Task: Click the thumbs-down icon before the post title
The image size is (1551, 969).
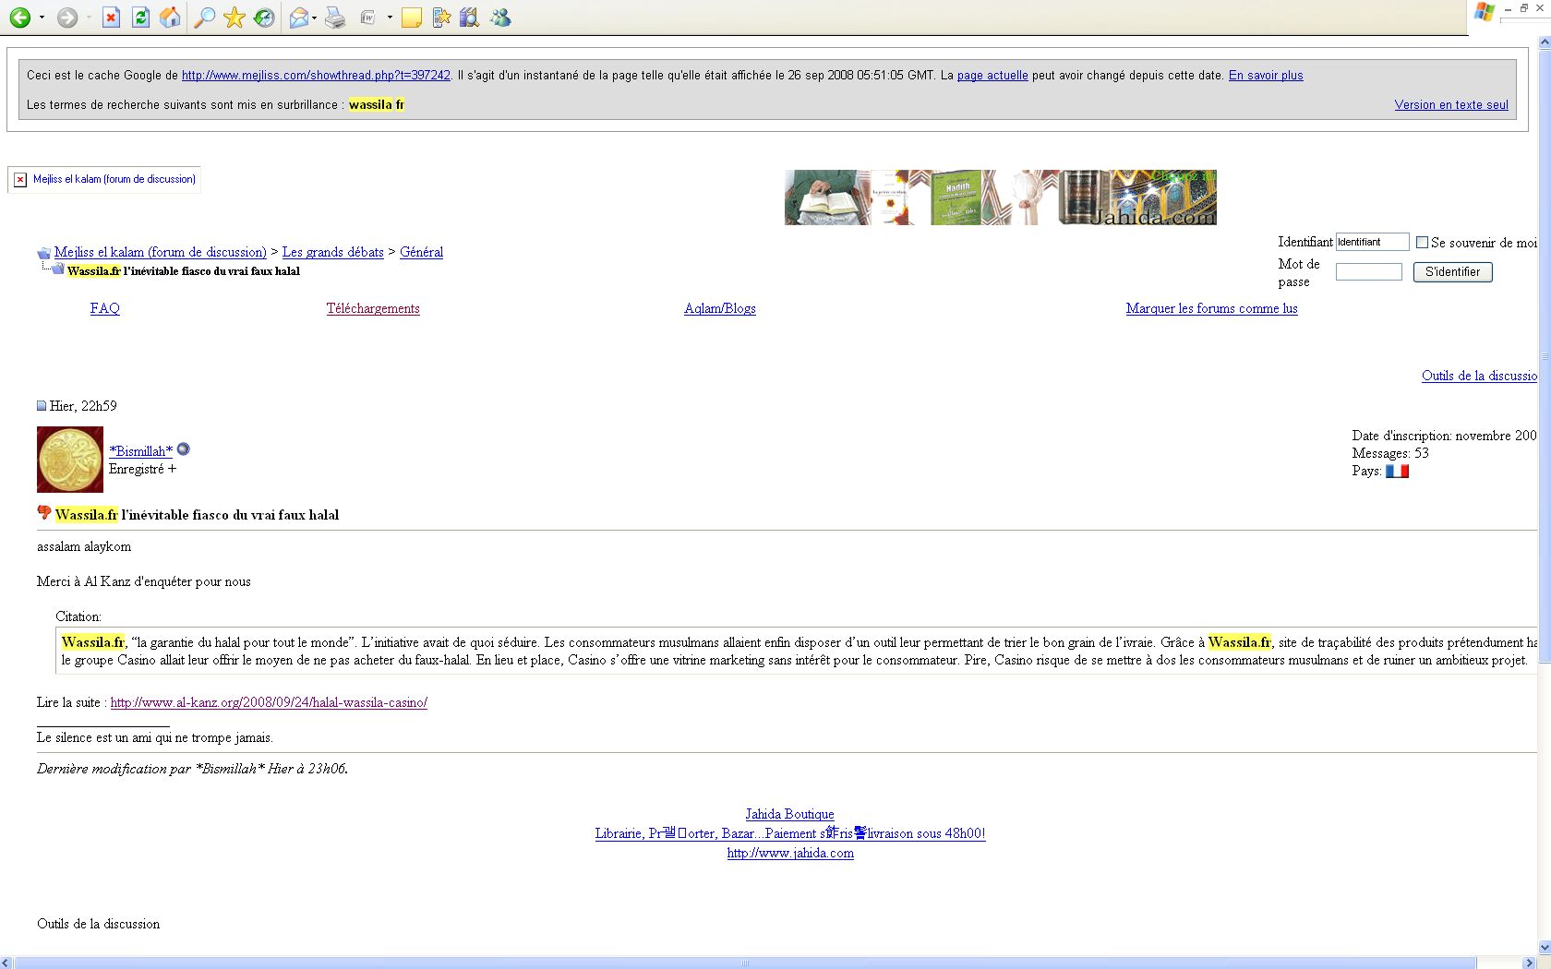Action: [43, 512]
